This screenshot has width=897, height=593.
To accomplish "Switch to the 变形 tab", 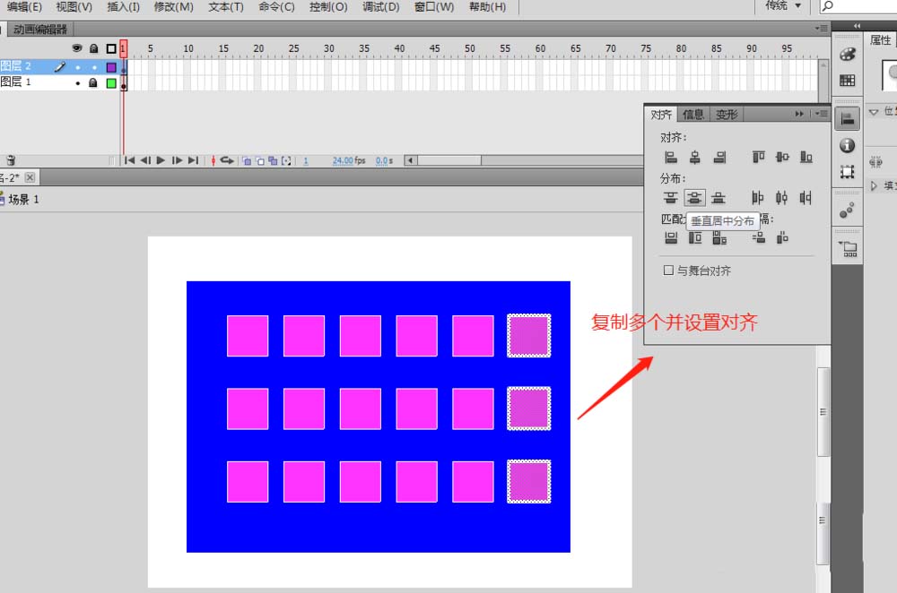I will coord(726,115).
